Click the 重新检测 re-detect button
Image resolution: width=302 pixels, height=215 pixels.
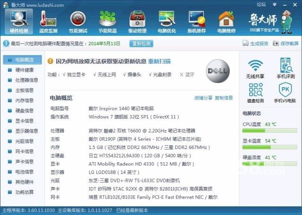point(142,43)
